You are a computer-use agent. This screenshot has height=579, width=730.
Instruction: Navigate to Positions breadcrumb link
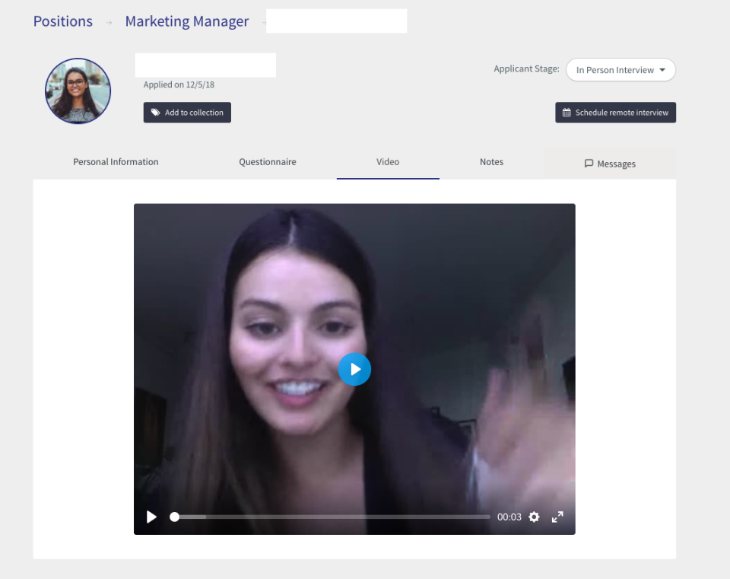tap(63, 21)
